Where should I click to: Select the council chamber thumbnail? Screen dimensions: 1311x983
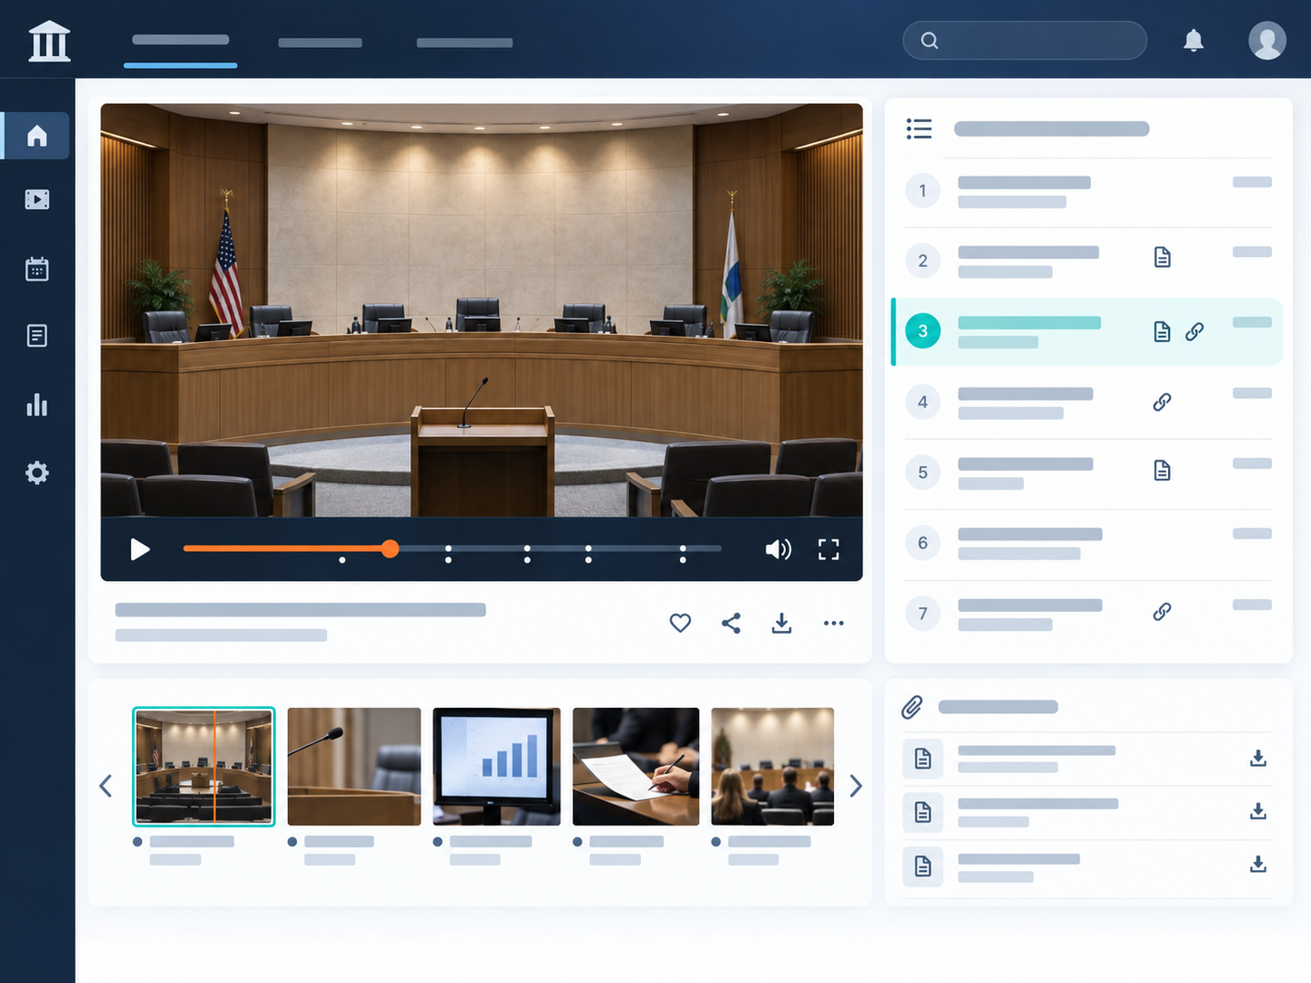coord(204,767)
